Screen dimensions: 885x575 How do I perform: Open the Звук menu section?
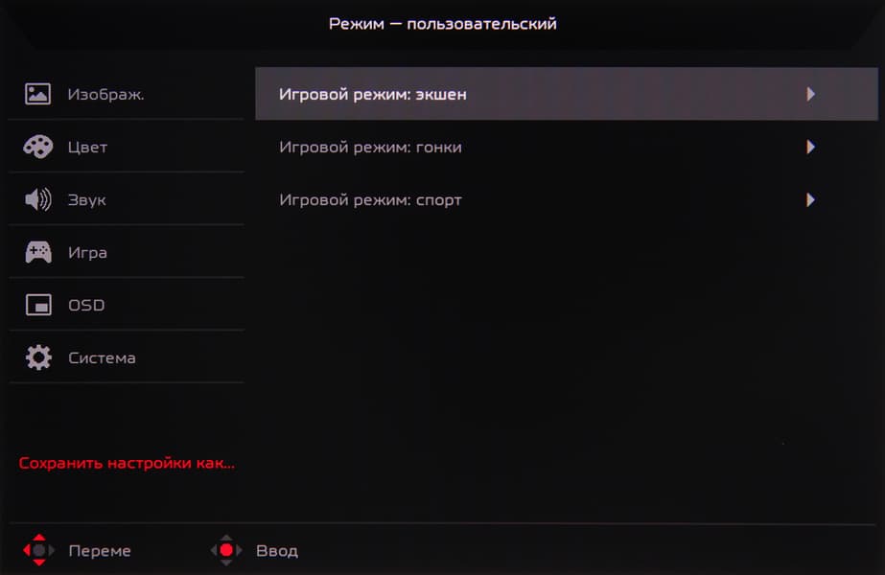[127, 199]
